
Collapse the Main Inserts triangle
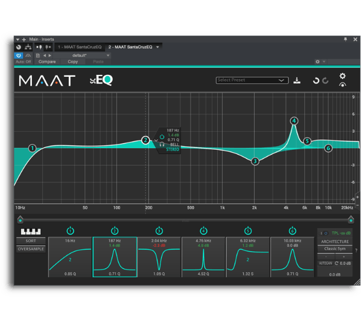click(17, 40)
